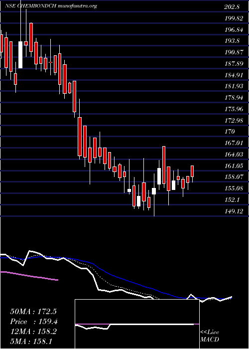
Task: Select the 202.8 price axis label
Action: pos(232,7)
